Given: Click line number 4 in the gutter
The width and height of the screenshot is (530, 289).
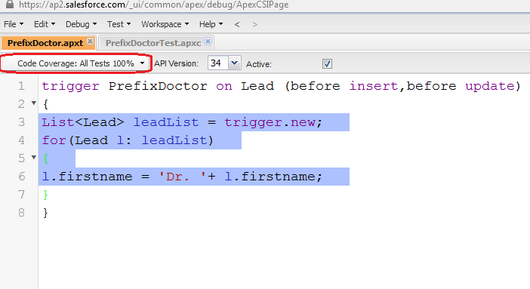Looking at the screenshot, I should click(21, 140).
